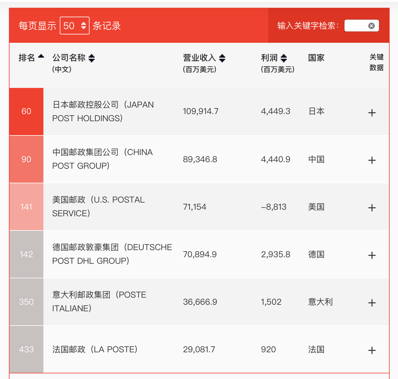Open the La Poste company link
Viewport: 398px width, 379px height.
coord(95,349)
